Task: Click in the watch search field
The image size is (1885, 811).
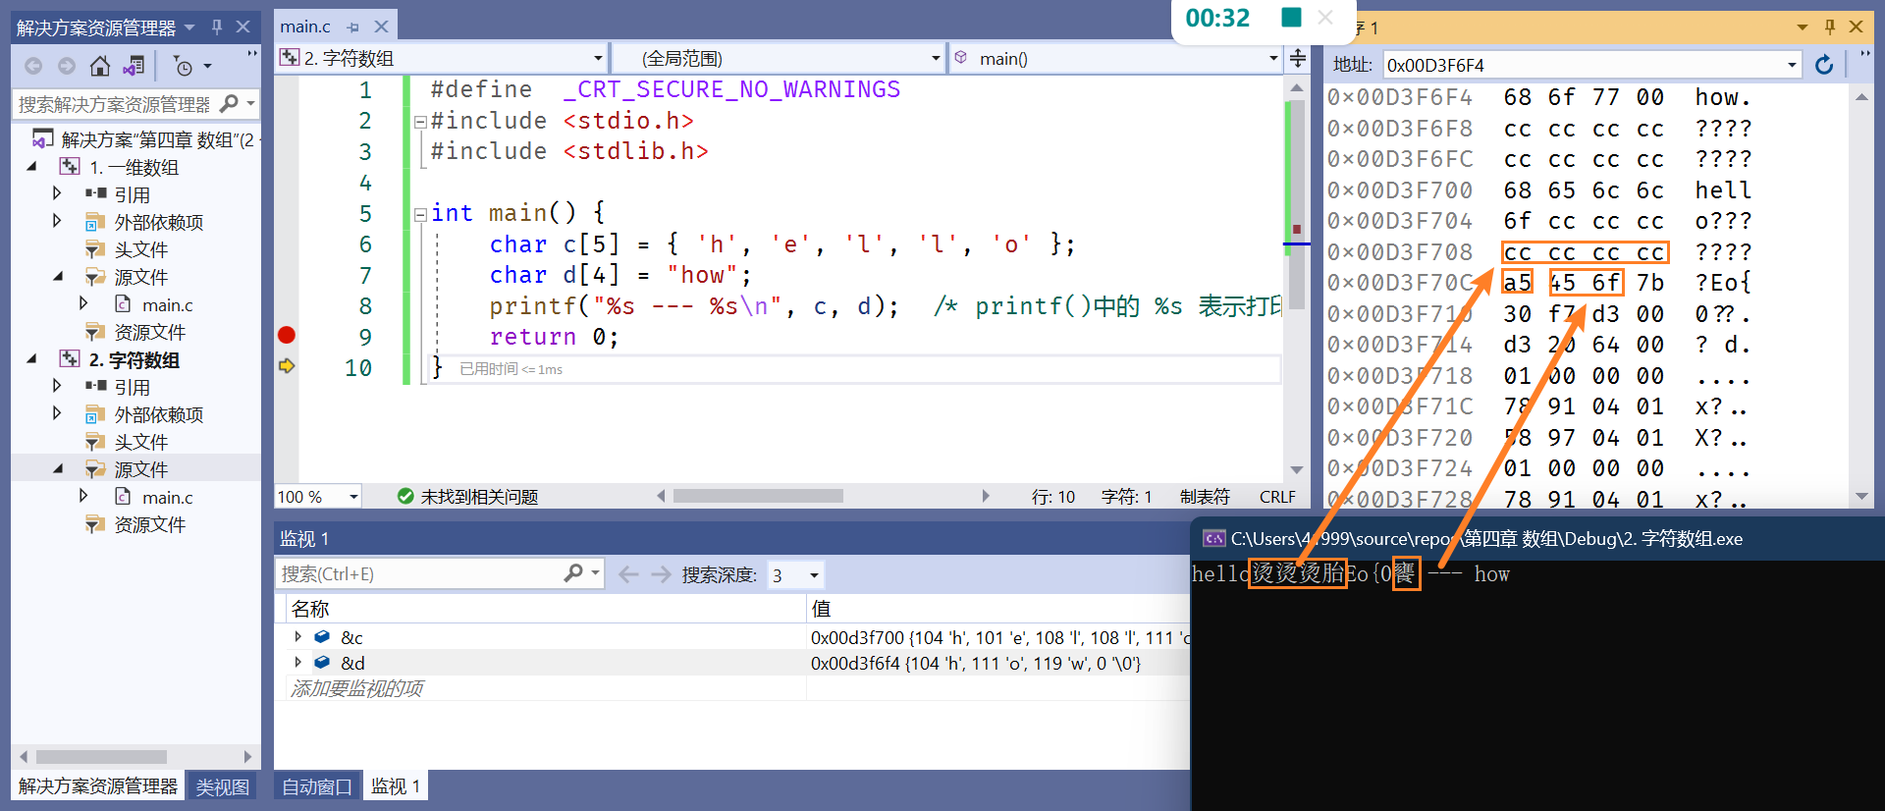Action: coord(420,573)
